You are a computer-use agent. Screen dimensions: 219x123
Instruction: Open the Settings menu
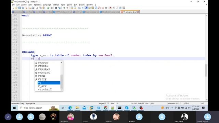pyautogui.click(x=56, y=5)
